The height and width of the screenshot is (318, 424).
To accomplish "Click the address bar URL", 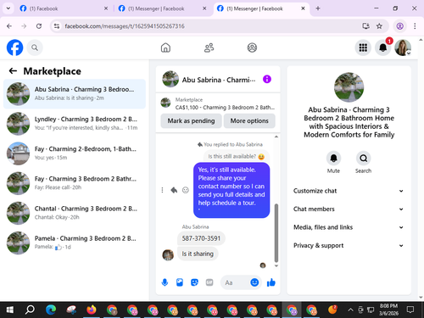I will click(x=125, y=26).
